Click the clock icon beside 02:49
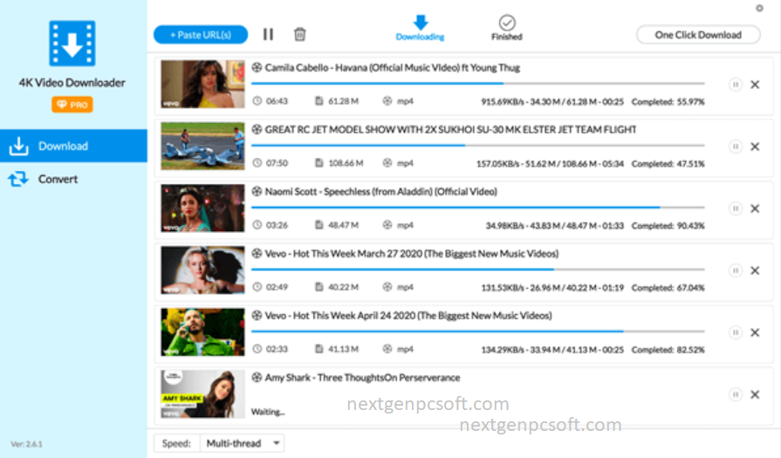This screenshot has height=458, width=781. [x=257, y=287]
